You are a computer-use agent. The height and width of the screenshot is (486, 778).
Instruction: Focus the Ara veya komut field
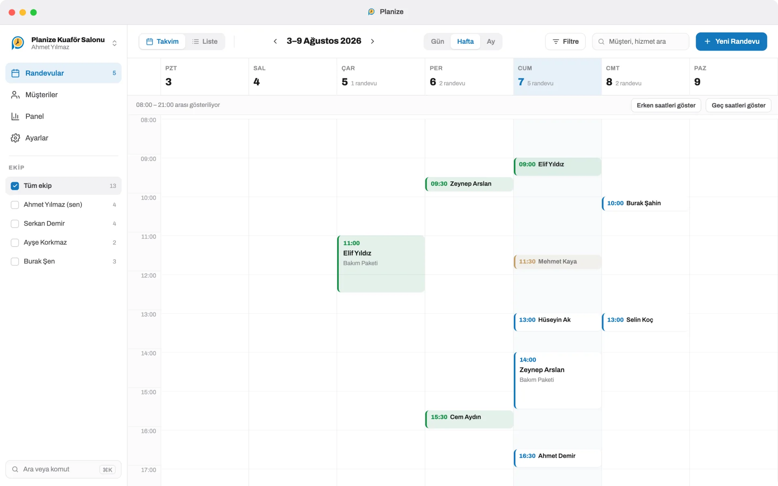click(x=64, y=469)
